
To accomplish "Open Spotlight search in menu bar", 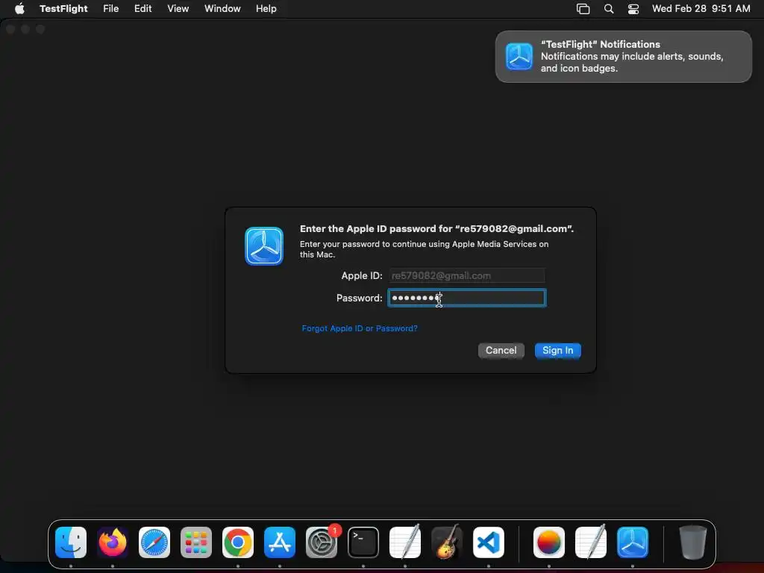I will pyautogui.click(x=609, y=9).
